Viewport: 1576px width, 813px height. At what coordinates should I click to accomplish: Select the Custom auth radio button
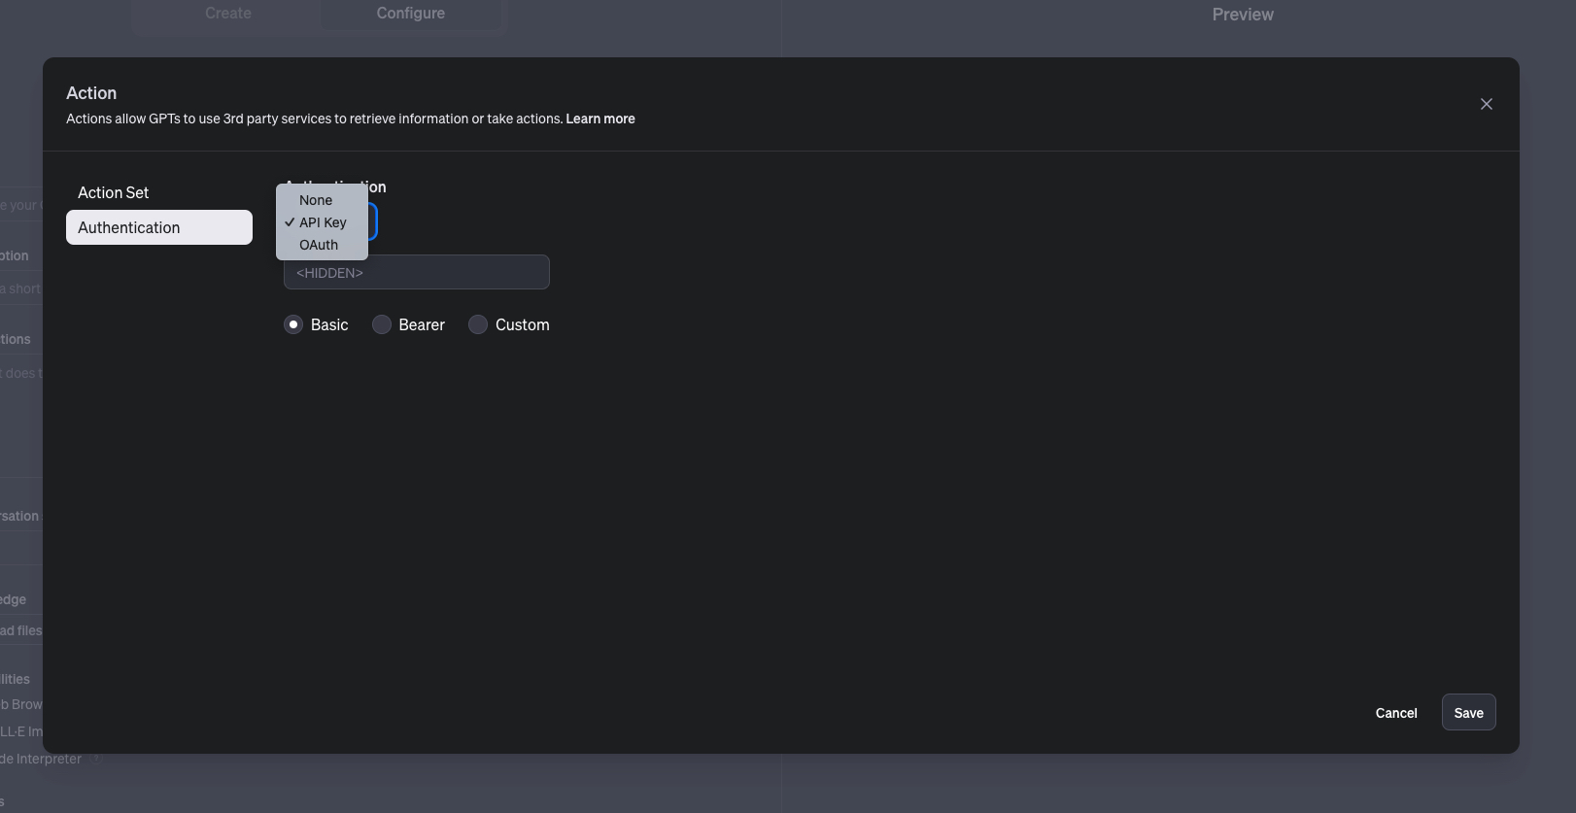(478, 324)
